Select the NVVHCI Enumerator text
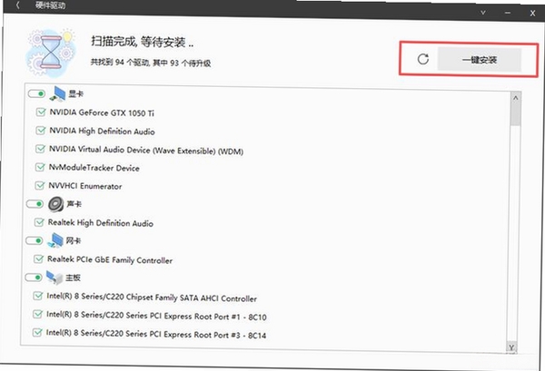This screenshot has height=371, width=545. tap(85, 186)
